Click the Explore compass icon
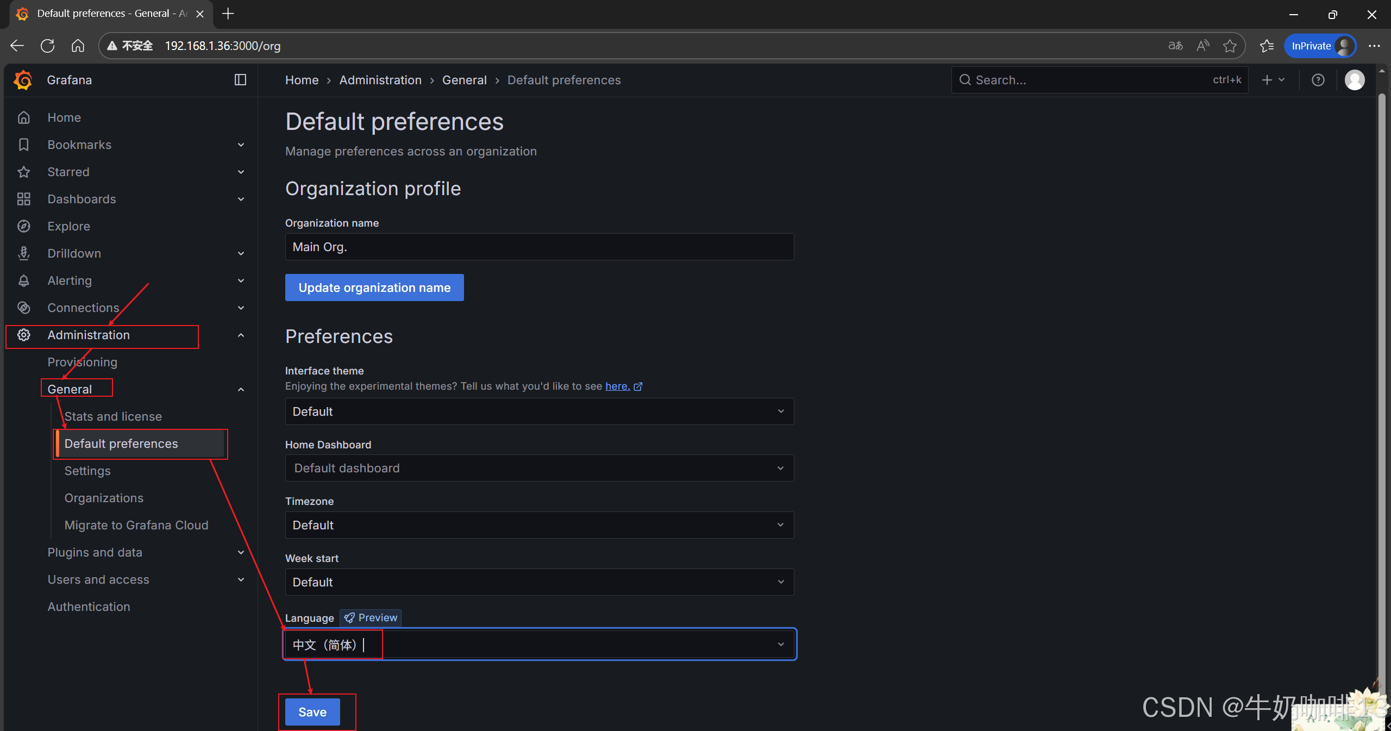The image size is (1391, 731). 23,226
